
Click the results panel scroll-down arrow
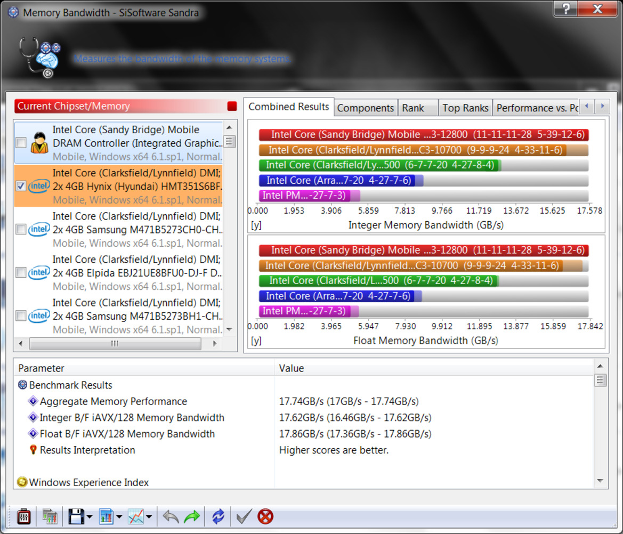pyautogui.click(x=600, y=481)
